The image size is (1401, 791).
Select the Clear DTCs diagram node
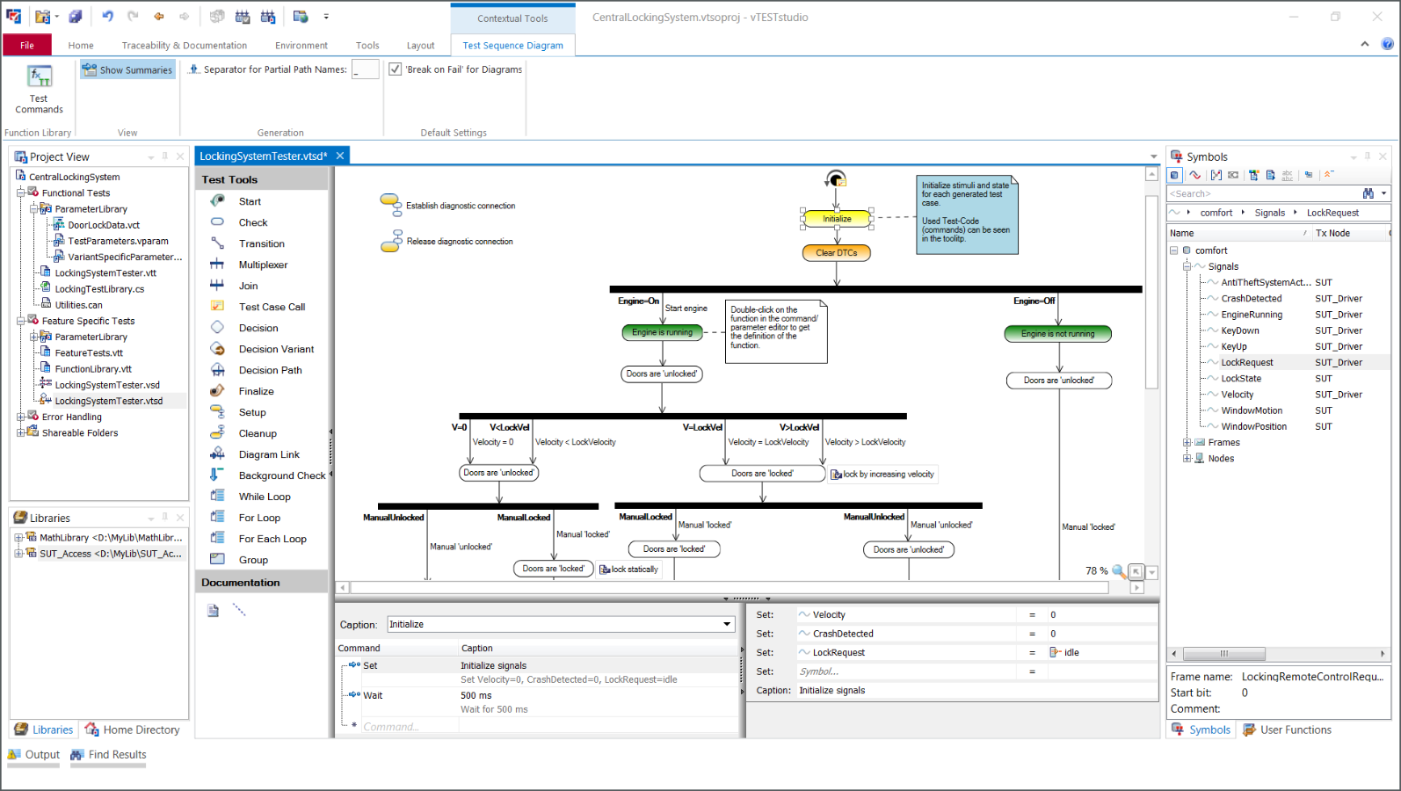(837, 253)
